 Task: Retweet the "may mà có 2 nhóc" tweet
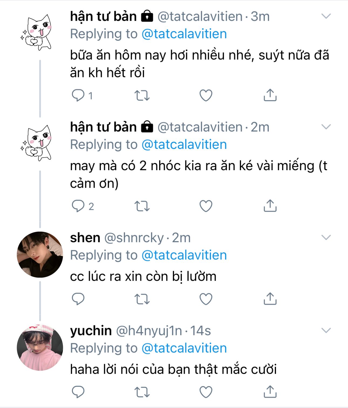click(142, 206)
